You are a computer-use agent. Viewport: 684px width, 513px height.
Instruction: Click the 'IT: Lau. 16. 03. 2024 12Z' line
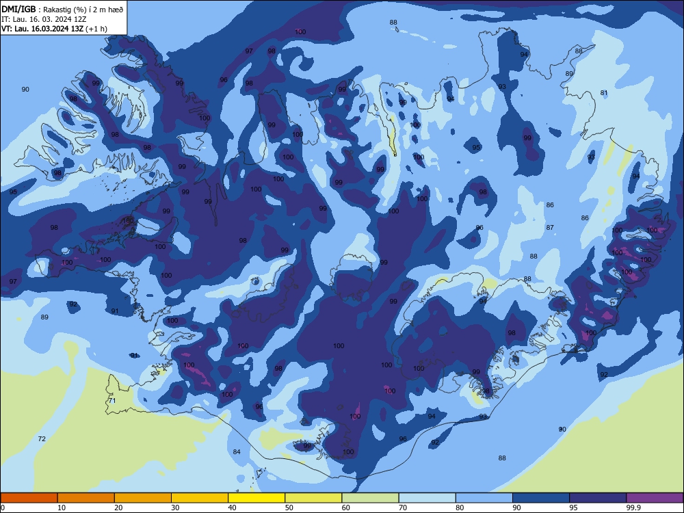[x=44, y=19]
